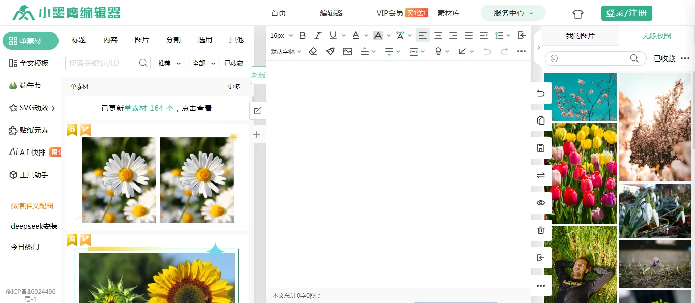Click the side panel undo icon
The image size is (695, 303).
[x=541, y=93]
